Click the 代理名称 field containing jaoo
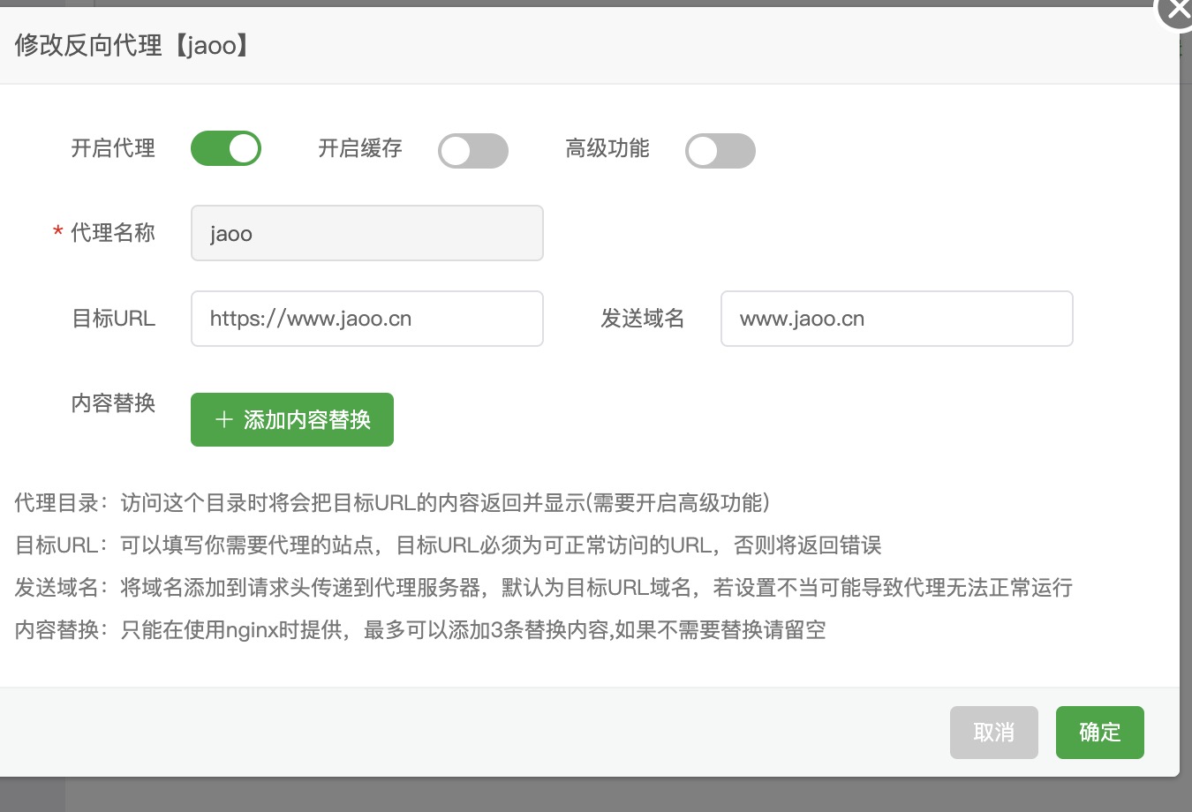 click(x=367, y=233)
